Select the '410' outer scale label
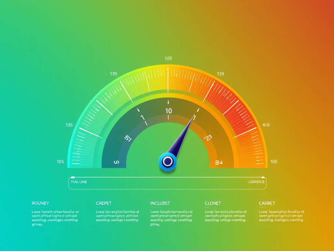This screenshot has height=251, width=334. [x=266, y=125]
